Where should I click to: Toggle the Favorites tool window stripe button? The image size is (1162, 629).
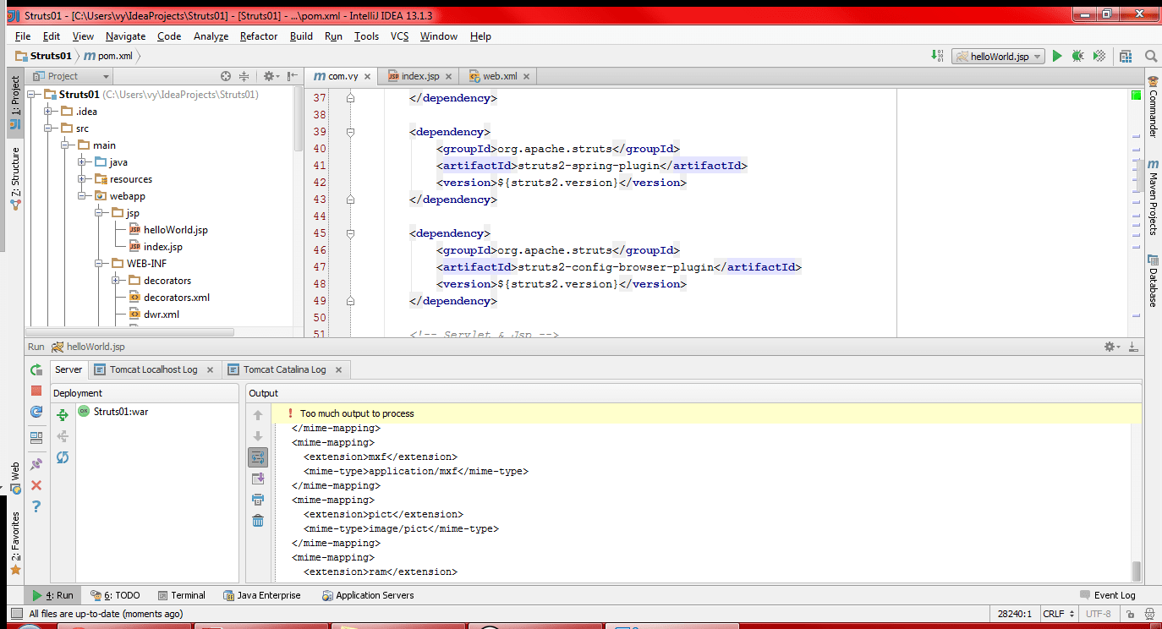pyautogui.click(x=15, y=544)
